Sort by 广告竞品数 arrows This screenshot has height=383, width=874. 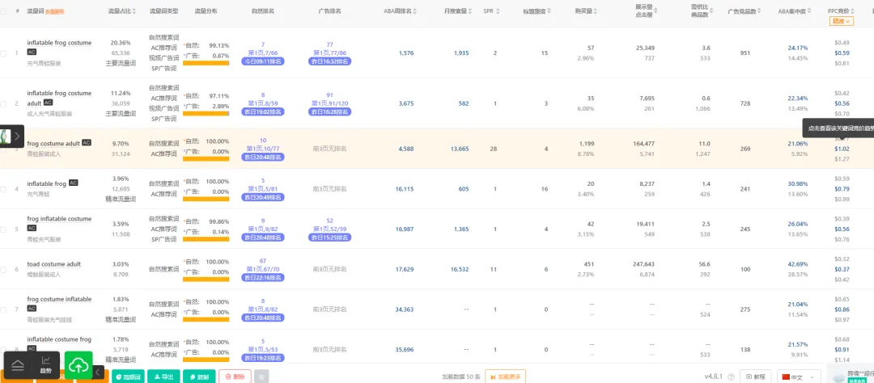[x=758, y=11]
